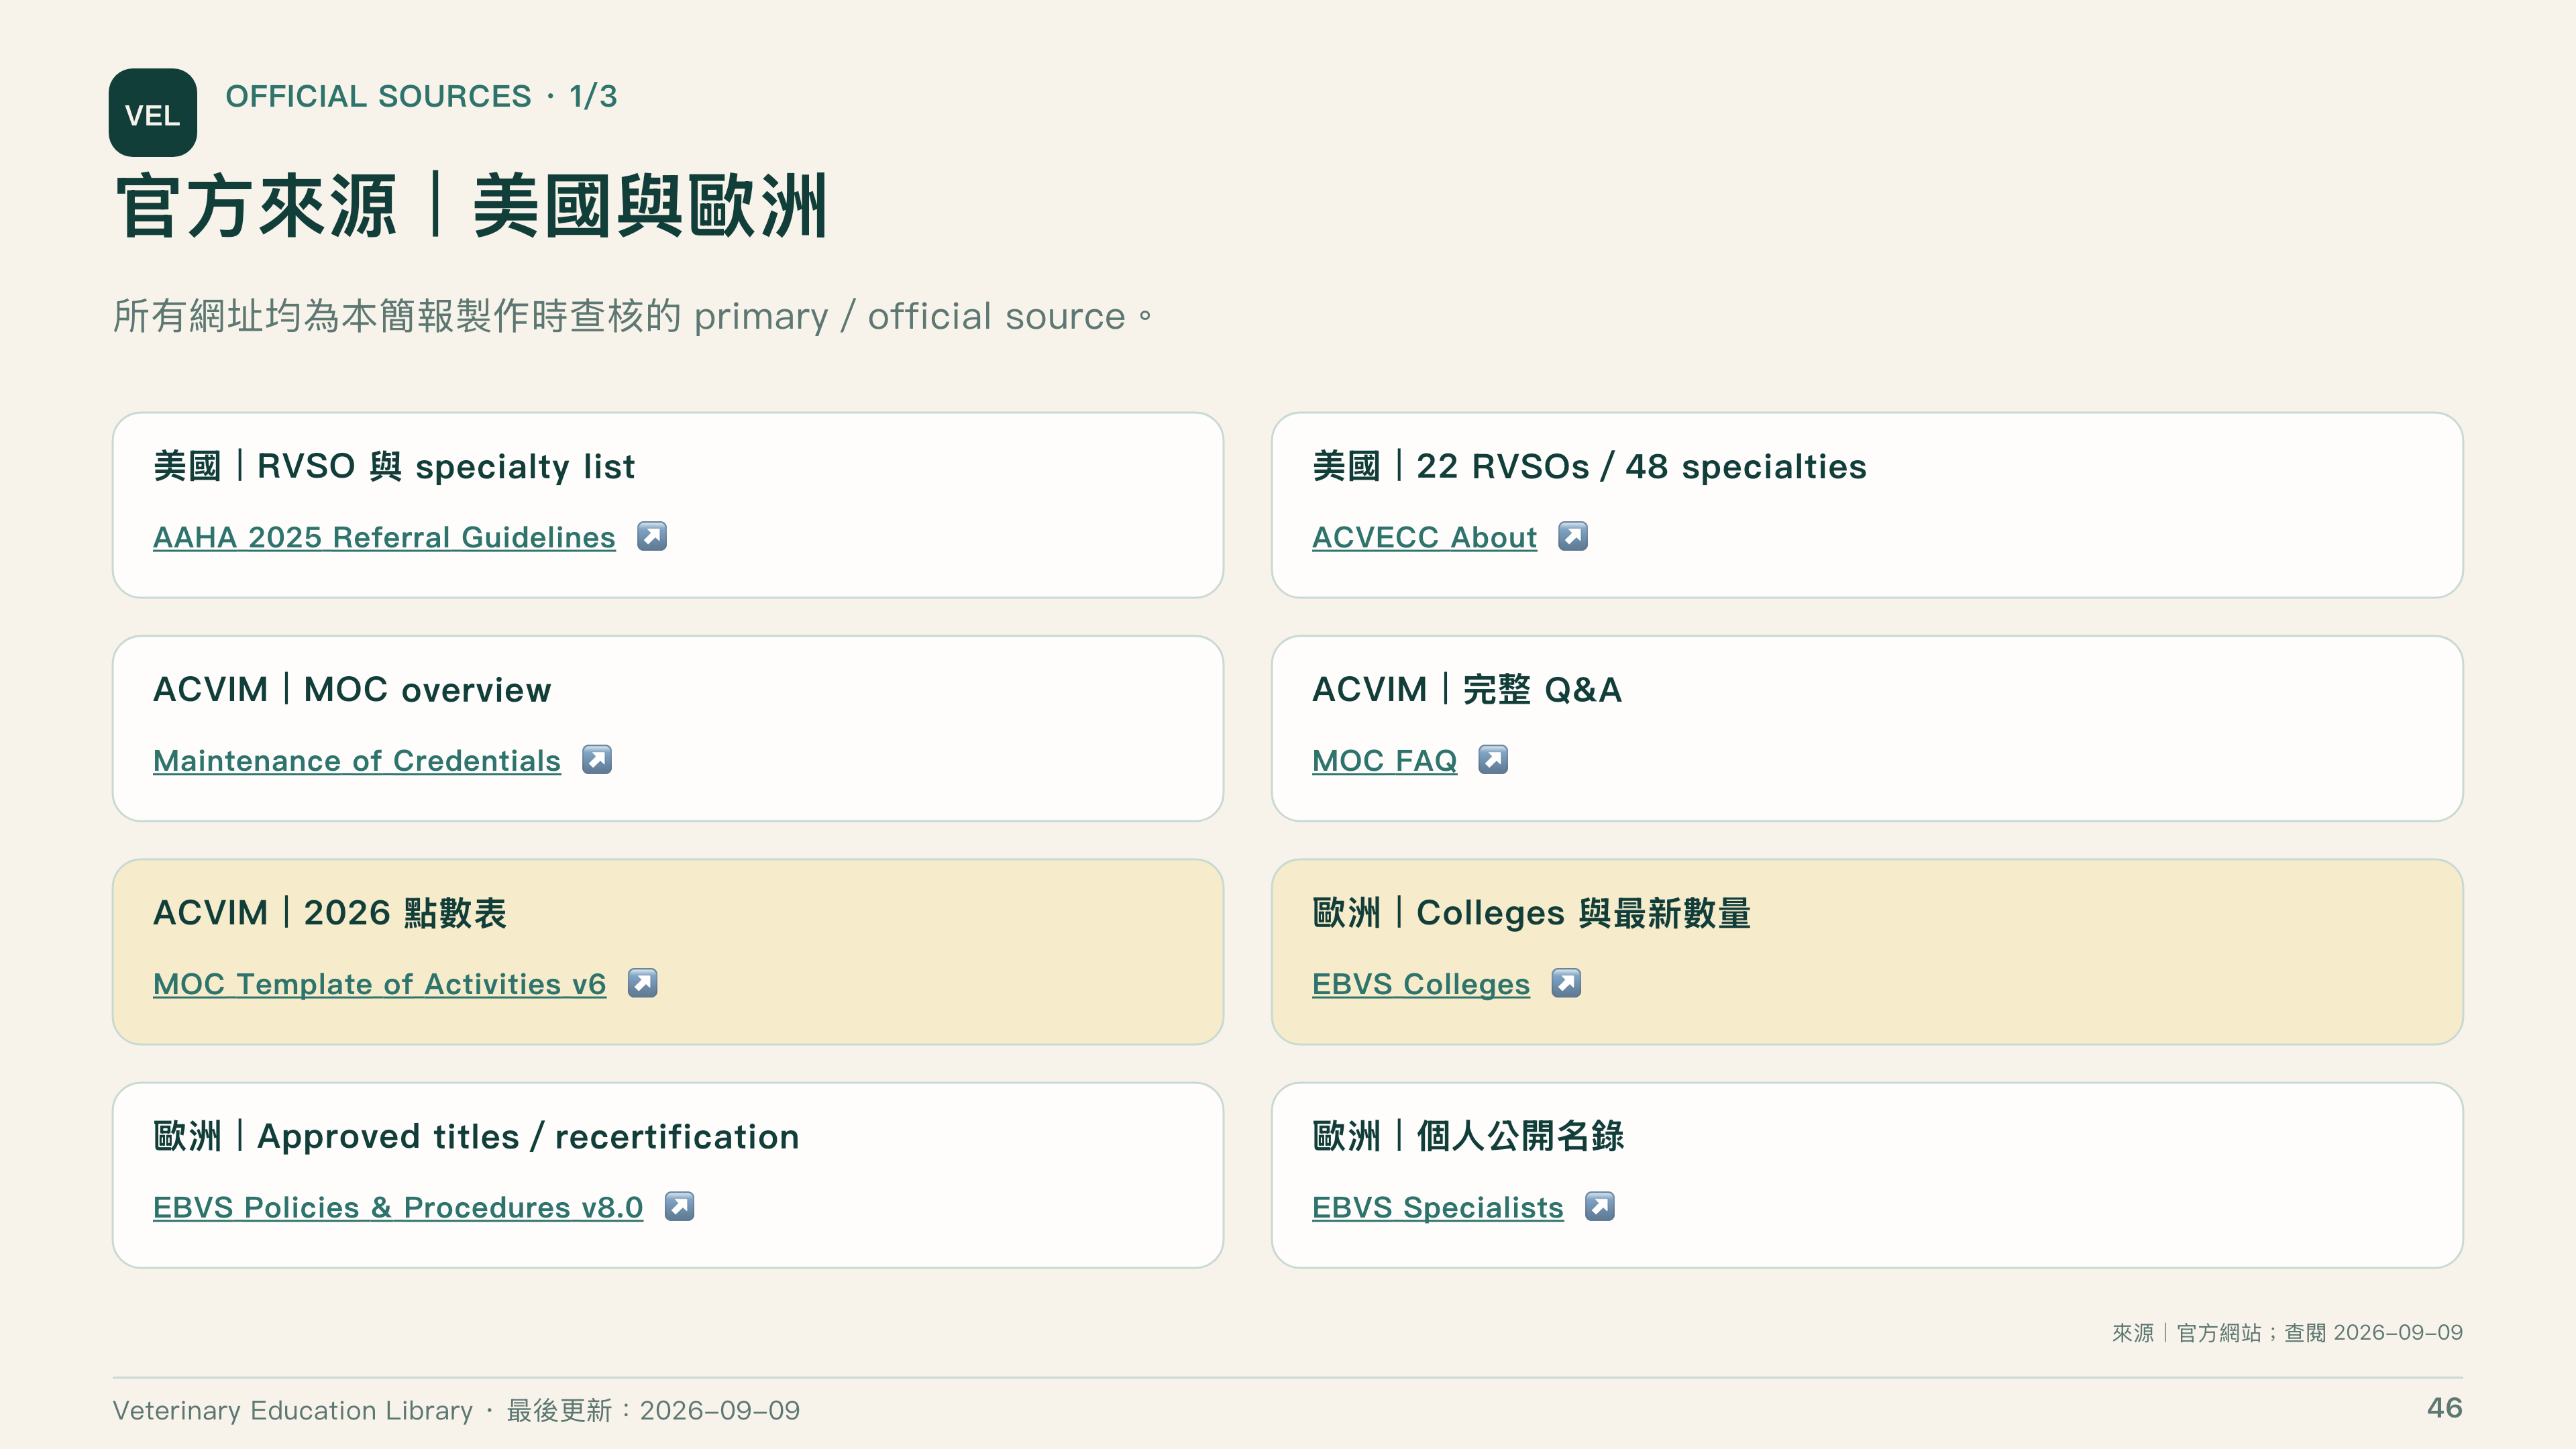Select the '美國｜RVSO 與 specialty list' card heading

coord(394,466)
